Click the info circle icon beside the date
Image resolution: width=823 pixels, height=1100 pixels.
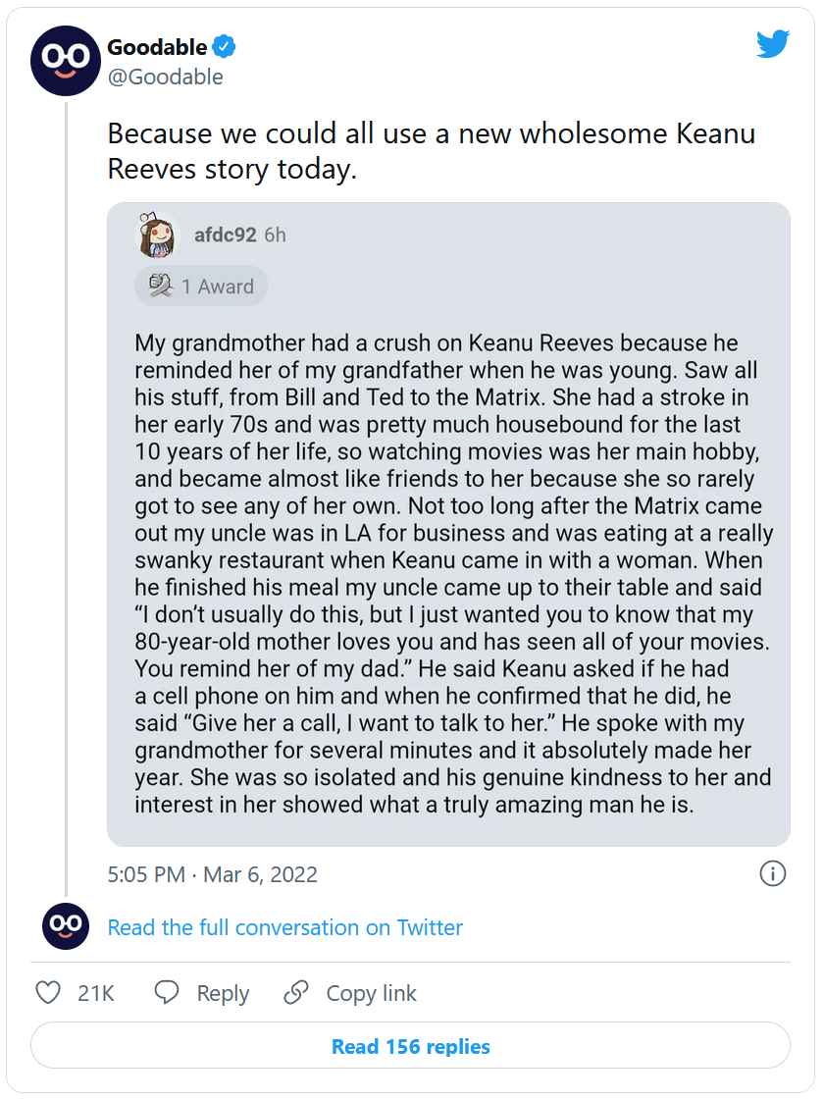[x=773, y=873]
